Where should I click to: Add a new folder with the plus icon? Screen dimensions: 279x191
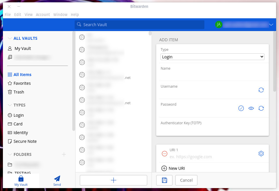[x=64, y=154]
